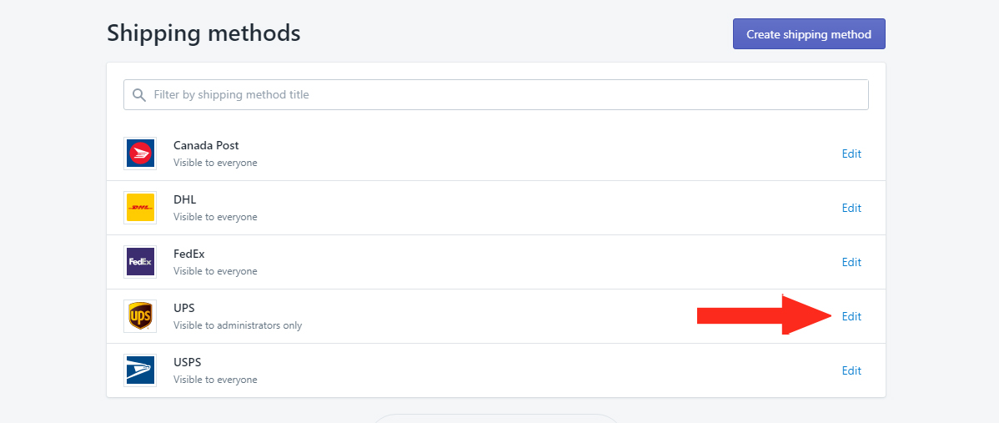The image size is (999, 423).
Task: Click the 'Visible to administrators only' text
Action: 238,325
